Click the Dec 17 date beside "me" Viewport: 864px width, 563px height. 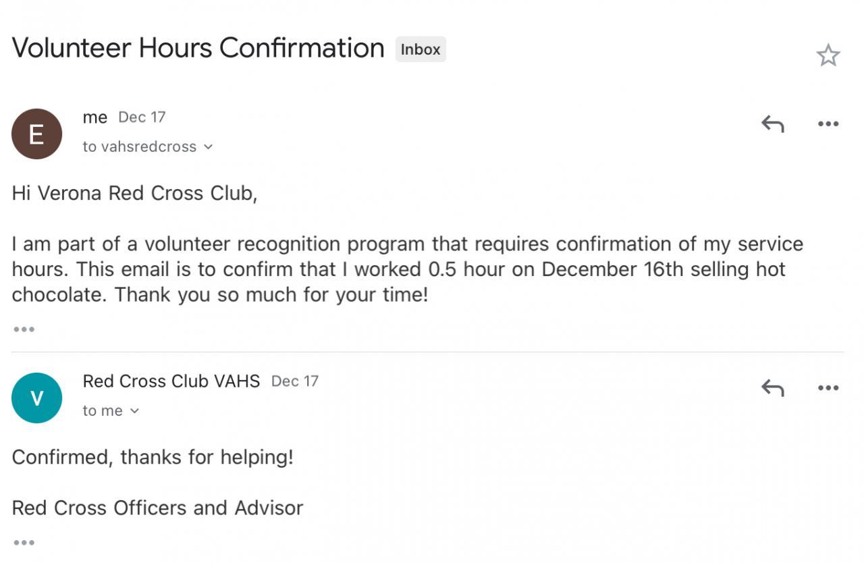click(142, 117)
